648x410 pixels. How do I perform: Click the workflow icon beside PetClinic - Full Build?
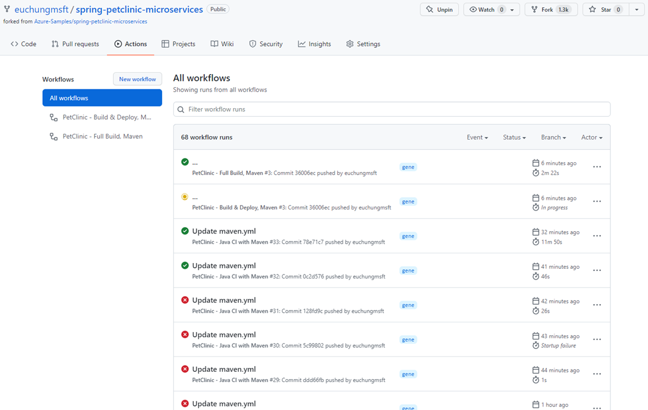pyautogui.click(x=54, y=137)
